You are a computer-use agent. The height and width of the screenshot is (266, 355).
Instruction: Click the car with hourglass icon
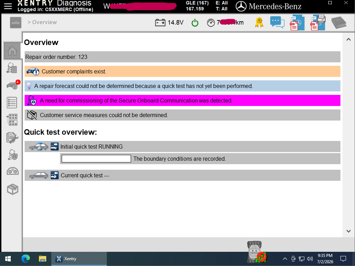click(39, 147)
